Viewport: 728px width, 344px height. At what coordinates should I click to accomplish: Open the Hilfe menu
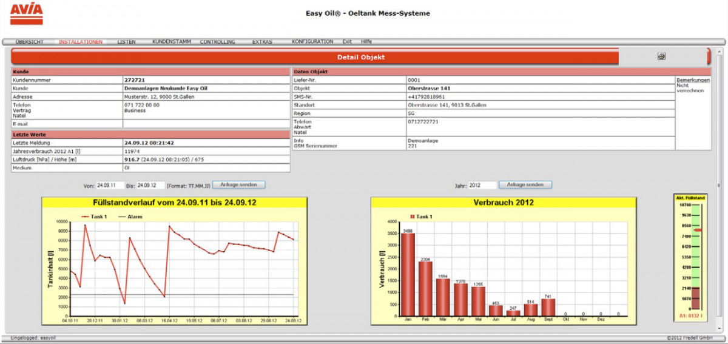pos(366,42)
